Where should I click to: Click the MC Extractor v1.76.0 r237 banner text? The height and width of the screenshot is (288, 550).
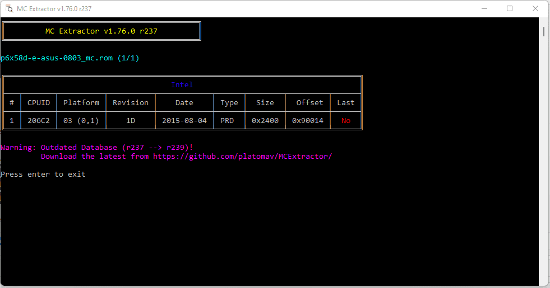(x=101, y=31)
